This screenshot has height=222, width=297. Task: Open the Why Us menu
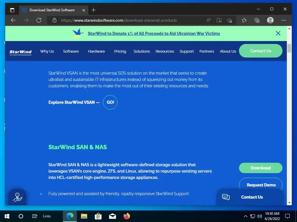pyautogui.click(x=47, y=51)
